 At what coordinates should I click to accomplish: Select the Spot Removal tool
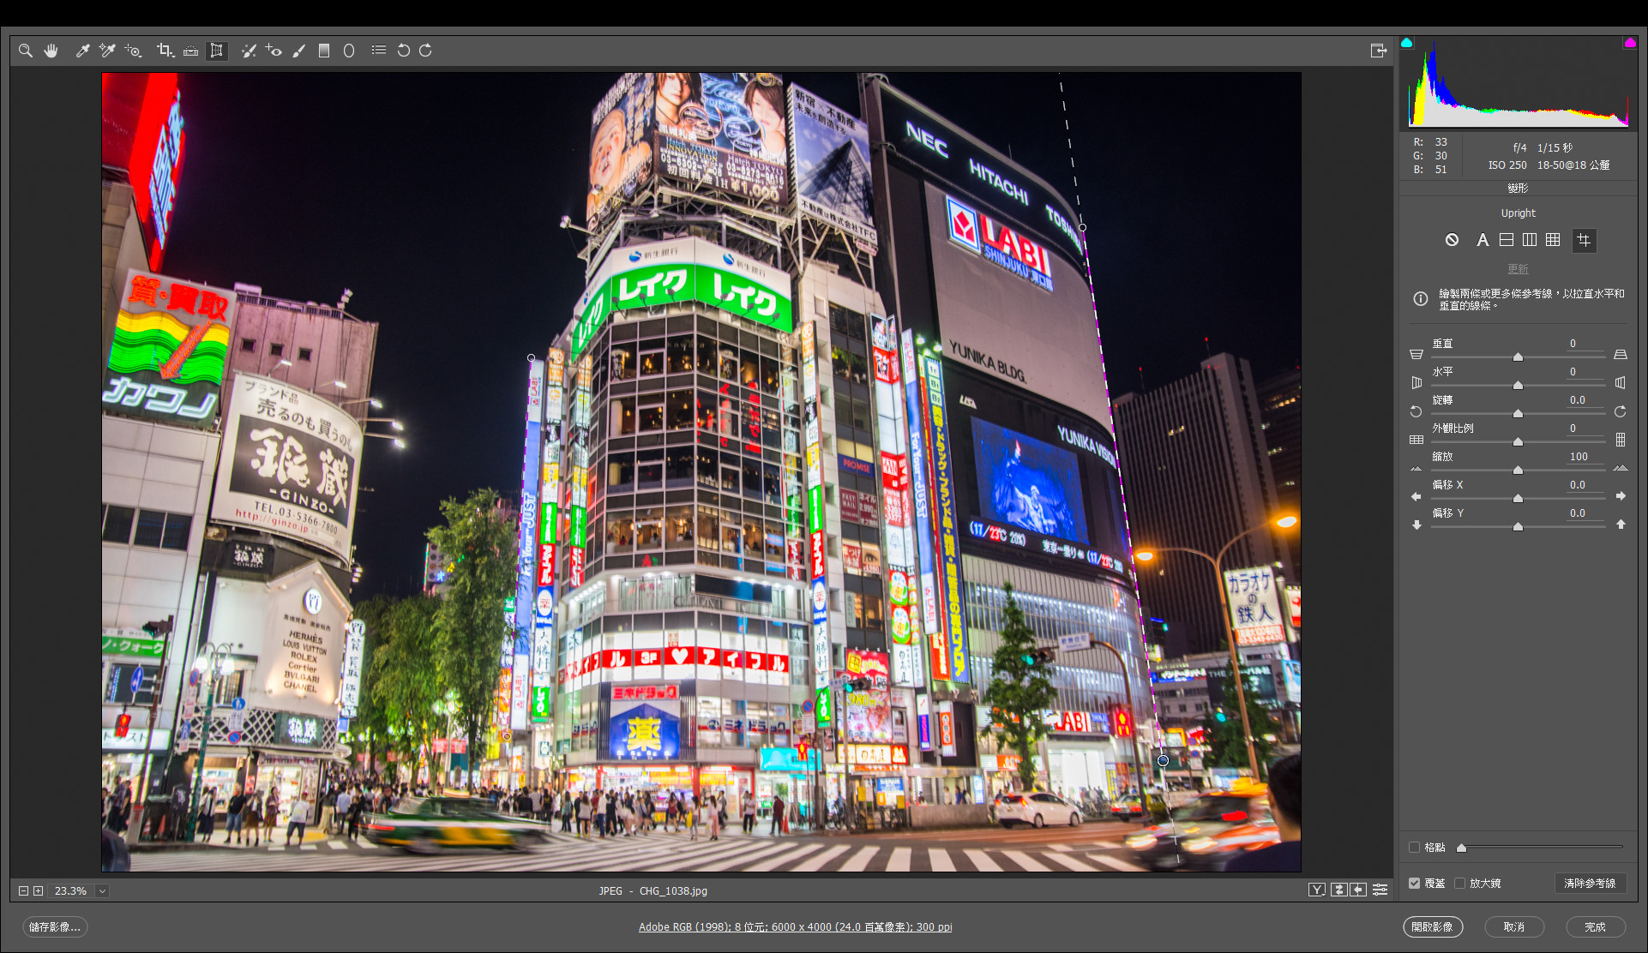(249, 51)
